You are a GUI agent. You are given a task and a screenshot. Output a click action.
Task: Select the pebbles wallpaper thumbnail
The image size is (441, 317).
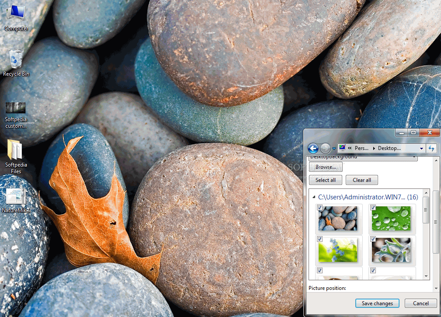(x=338, y=219)
